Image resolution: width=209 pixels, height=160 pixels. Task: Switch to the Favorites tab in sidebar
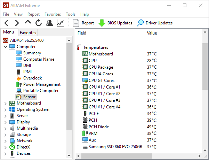28,32
